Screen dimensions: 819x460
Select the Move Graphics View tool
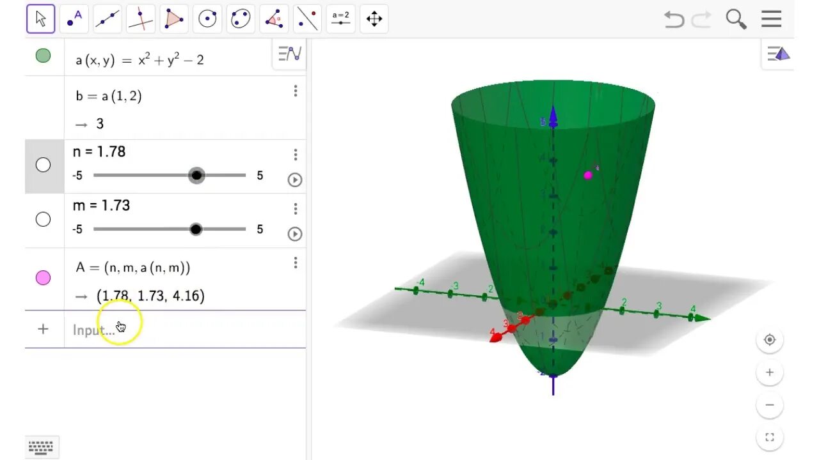[374, 19]
